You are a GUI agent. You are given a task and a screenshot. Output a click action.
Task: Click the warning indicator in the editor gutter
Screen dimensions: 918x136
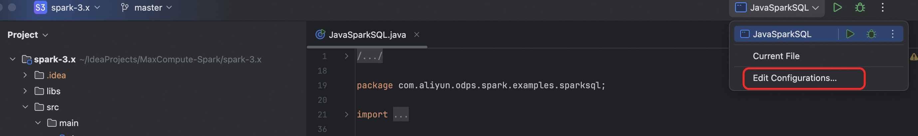[x=913, y=57]
